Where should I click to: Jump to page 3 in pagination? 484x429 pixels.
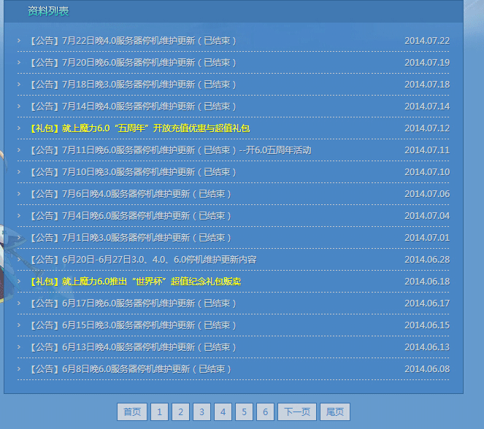201,412
